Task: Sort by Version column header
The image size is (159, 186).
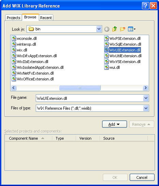Action: pos(88,138)
